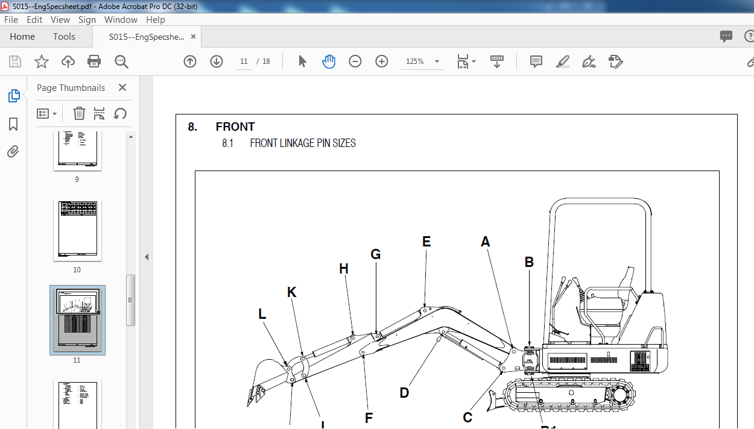754x429 pixels.
Task: Select the Highlight text pen tool
Action: pyautogui.click(x=563, y=61)
